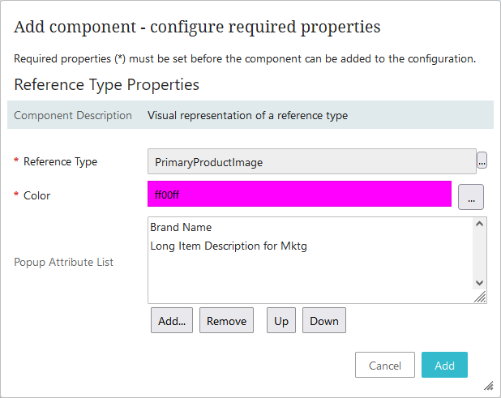Click the attribute list scroll-down arrow

pyautogui.click(x=479, y=282)
